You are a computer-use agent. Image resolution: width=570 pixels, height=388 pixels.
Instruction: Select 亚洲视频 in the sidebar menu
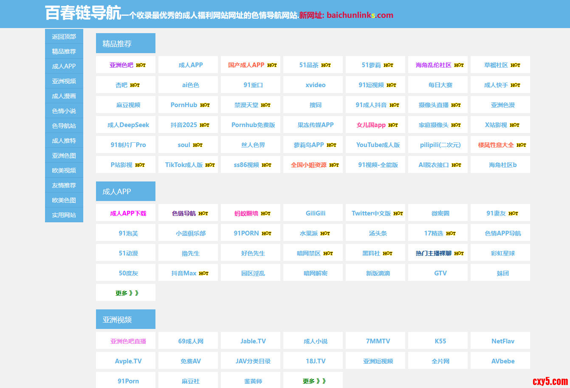(64, 81)
